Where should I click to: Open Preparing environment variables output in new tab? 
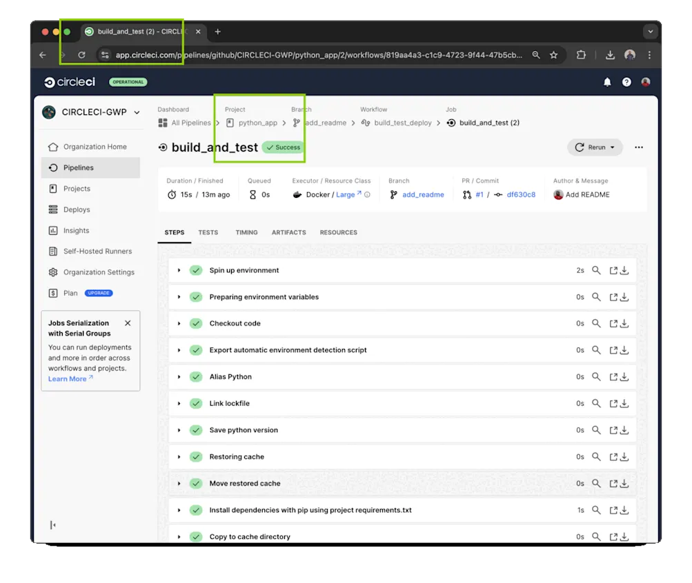click(x=613, y=297)
